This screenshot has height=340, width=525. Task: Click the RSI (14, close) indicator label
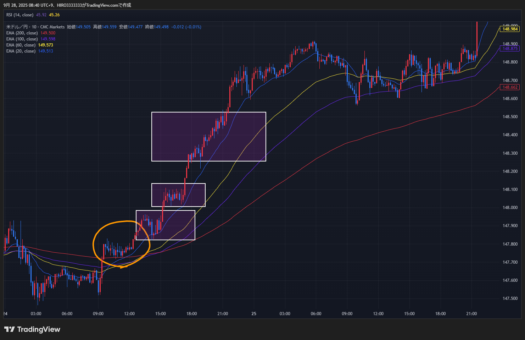pyautogui.click(x=20, y=15)
